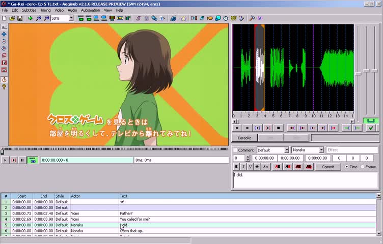
Task: Toggle the green audio link button
Action: tap(371, 120)
